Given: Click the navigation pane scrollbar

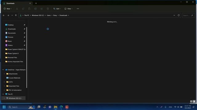Looking at the screenshot, I should 27,57.
